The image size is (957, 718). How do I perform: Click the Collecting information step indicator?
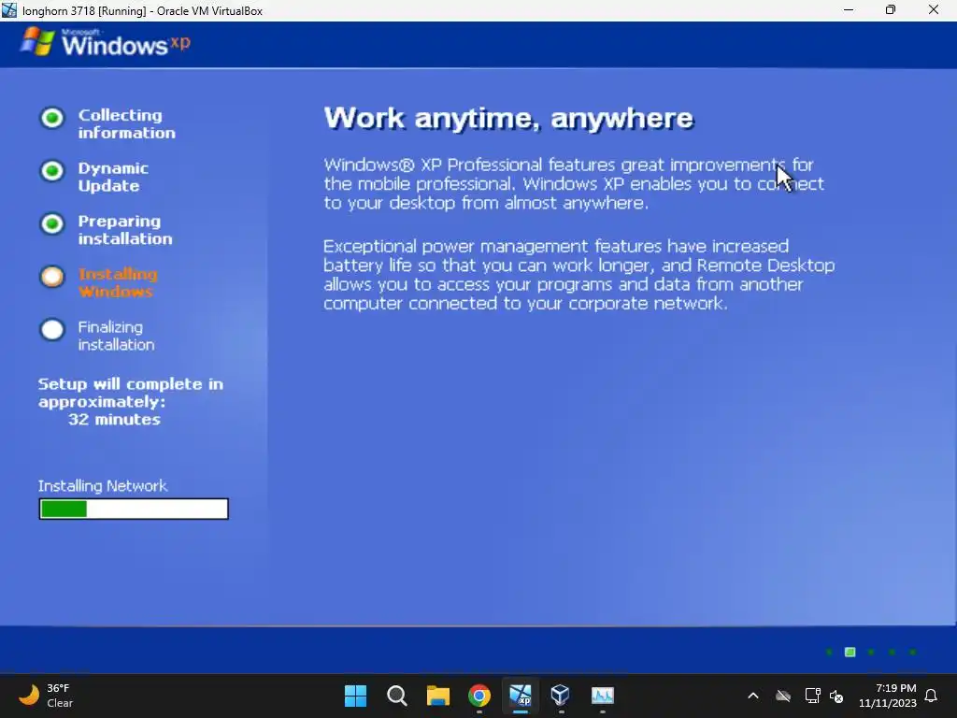point(52,118)
